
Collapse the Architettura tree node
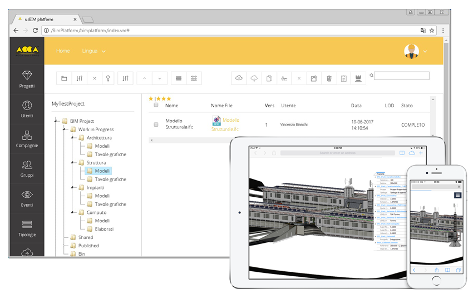tap(72, 138)
